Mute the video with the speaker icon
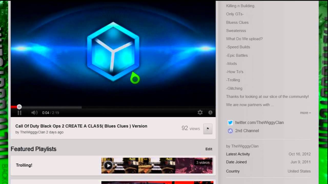Viewport: 328px width, 184px height. (x=34, y=113)
